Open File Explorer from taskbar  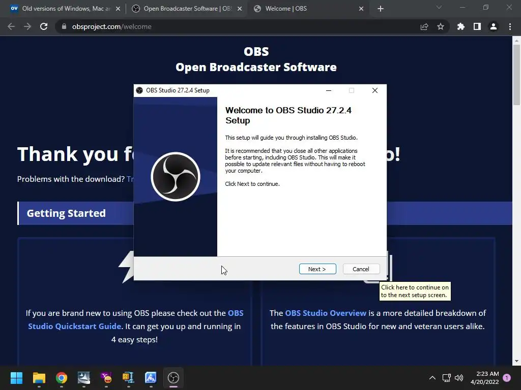[39, 378]
